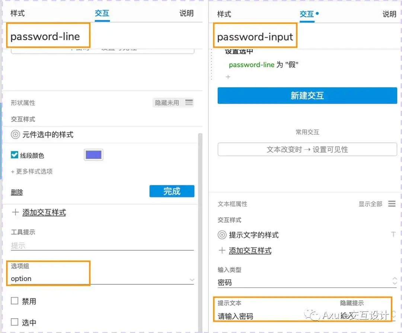The height and width of the screenshot is (333, 402).
Task: Open the option selection group dropdown
Action: coord(192,279)
